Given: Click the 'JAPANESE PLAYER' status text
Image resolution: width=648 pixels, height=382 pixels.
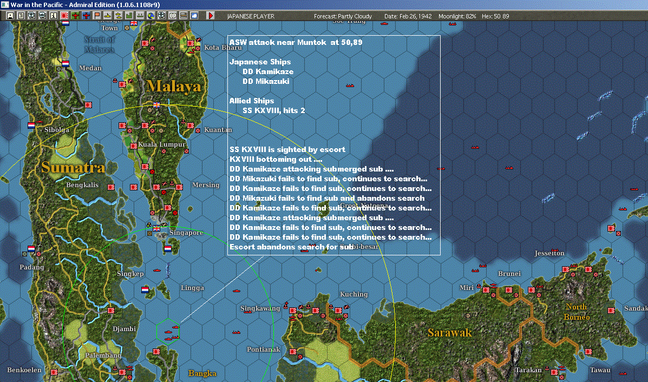Looking at the screenshot, I should (x=251, y=16).
